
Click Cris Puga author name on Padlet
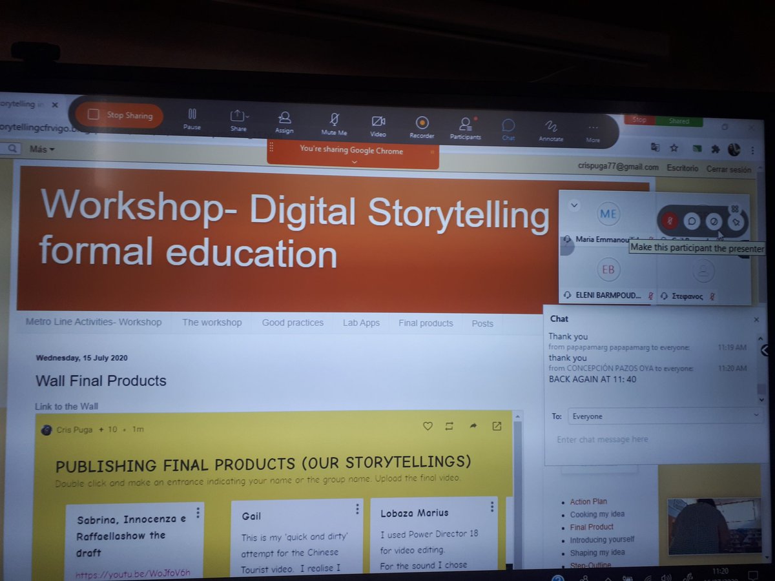click(74, 429)
